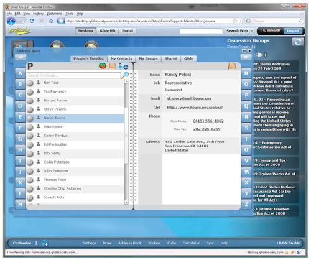
Task: Click the next arrow in Discussion Groups
Action: point(259,55)
